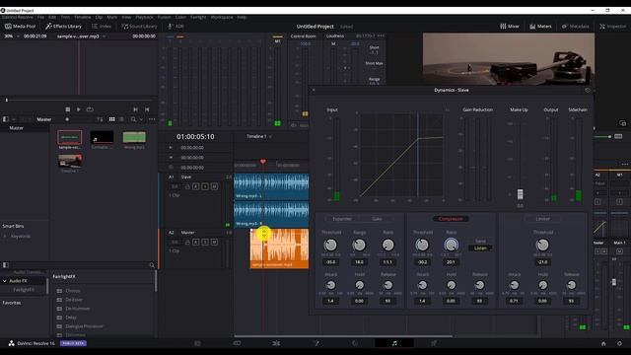
Task: Solo the A2 Master track
Action: coord(205,242)
